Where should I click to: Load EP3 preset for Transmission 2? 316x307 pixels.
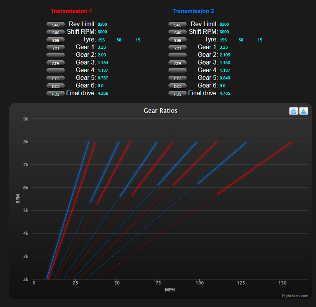coord(178,78)
